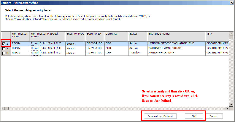
Task: Click the vertical scrollbar down arrow
Action: 231,104
